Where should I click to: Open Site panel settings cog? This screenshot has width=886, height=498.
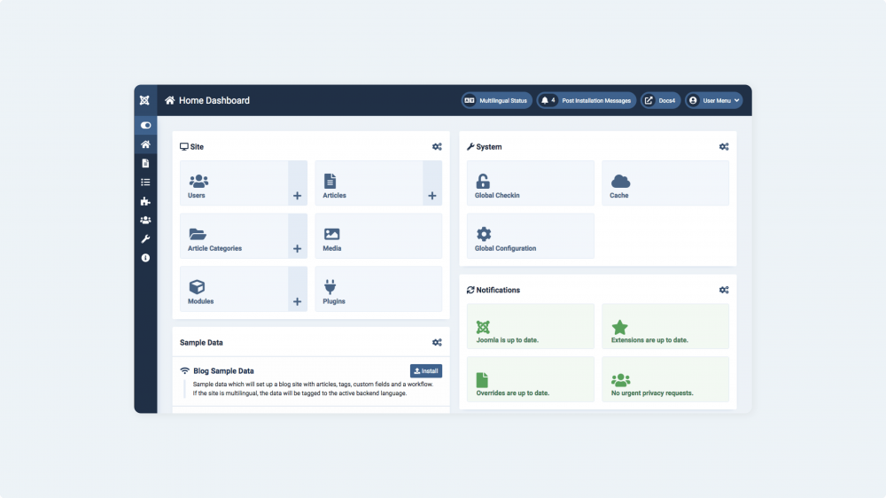point(437,146)
